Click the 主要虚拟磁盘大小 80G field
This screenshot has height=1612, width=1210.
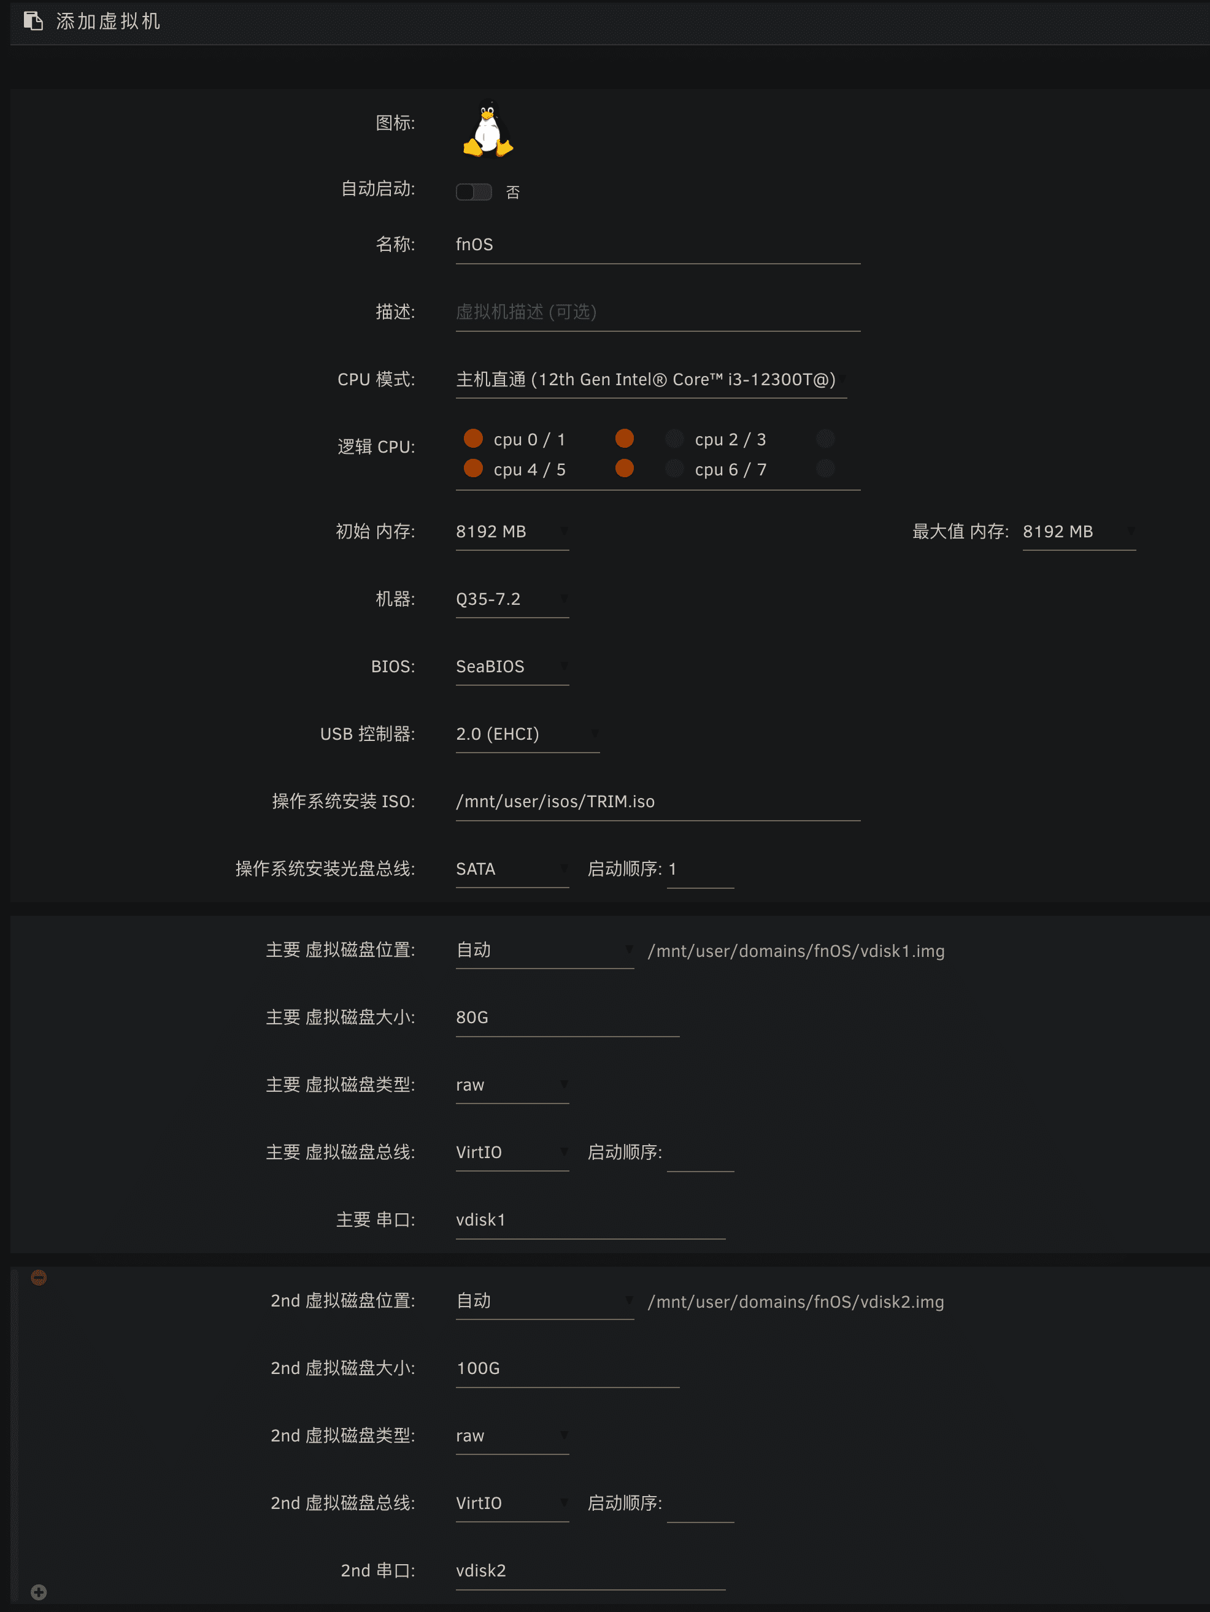click(568, 1018)
